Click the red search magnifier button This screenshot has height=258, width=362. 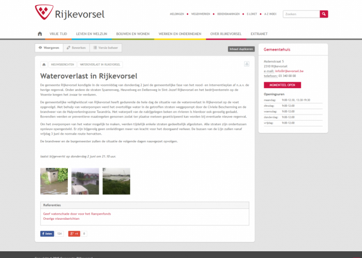click(x=324, y=14)
